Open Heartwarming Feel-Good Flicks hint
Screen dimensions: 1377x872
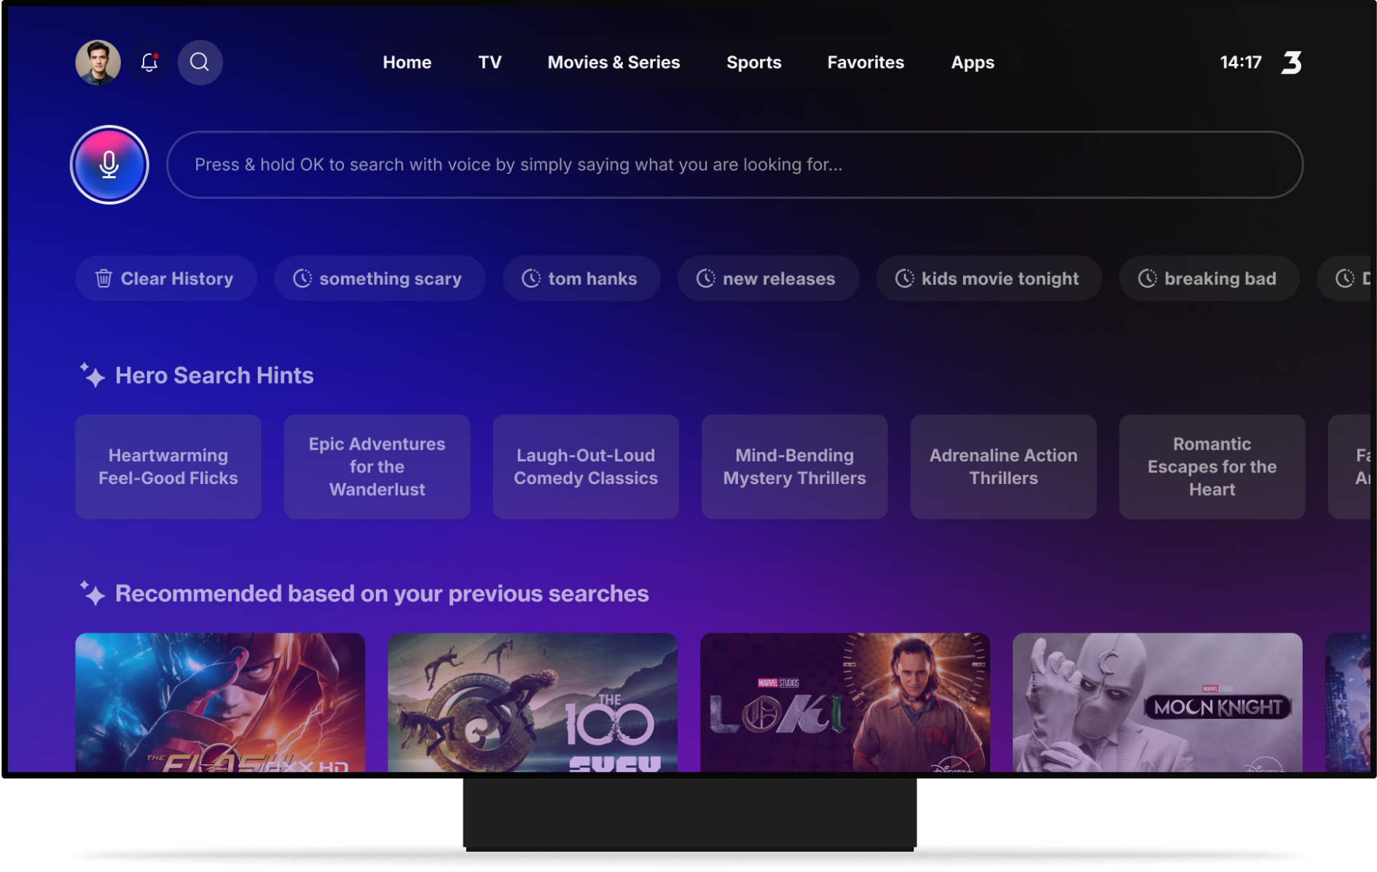click(x=168, y=467)
